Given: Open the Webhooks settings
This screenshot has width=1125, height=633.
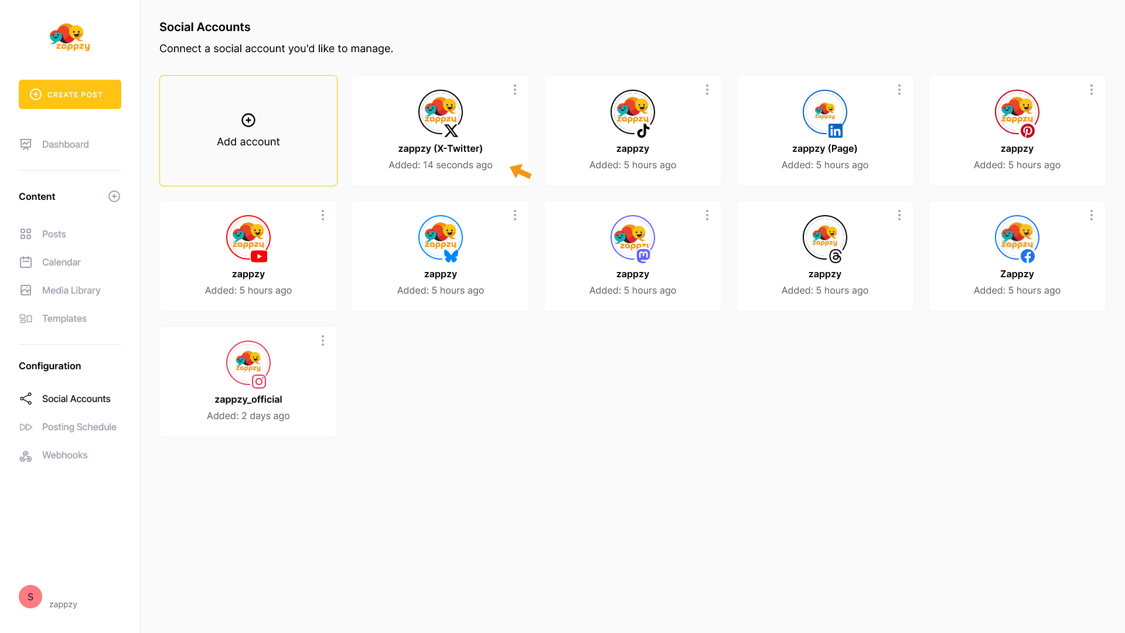Looking at the screenshot, I should [x=64, y=455].
